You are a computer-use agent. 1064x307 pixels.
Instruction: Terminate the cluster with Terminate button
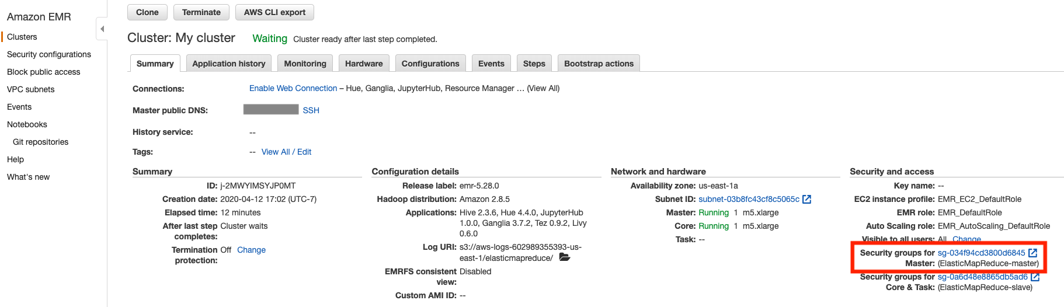(x=201, y=12)
